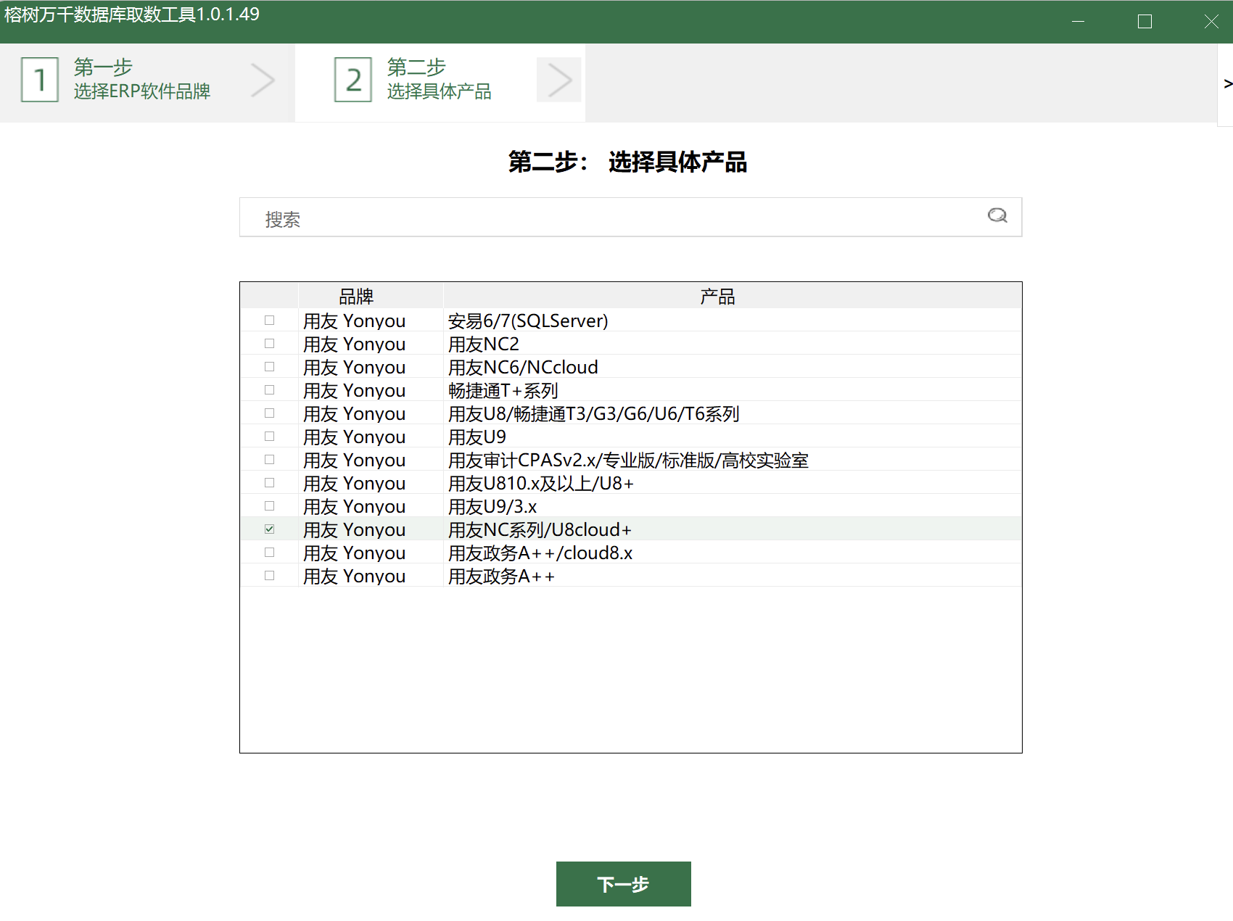Select product text 用友NC2
The image size is (1233, 921).
pyautogui.click(x=484, y=344)
